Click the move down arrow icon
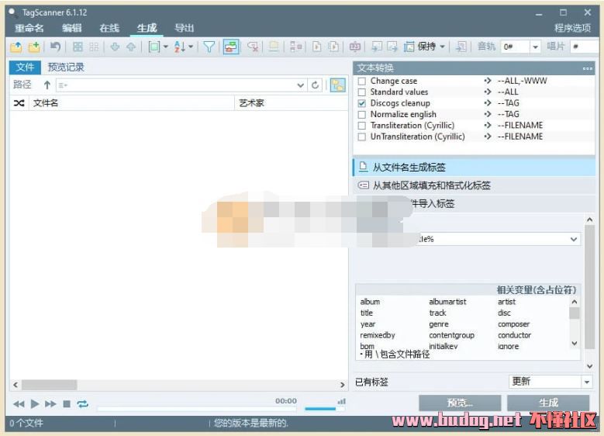The image size is (604, 436). click(x=115, y=47)
